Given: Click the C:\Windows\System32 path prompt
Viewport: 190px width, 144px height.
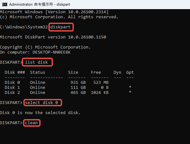Looking at the screenshot, I should coord(24,27).
